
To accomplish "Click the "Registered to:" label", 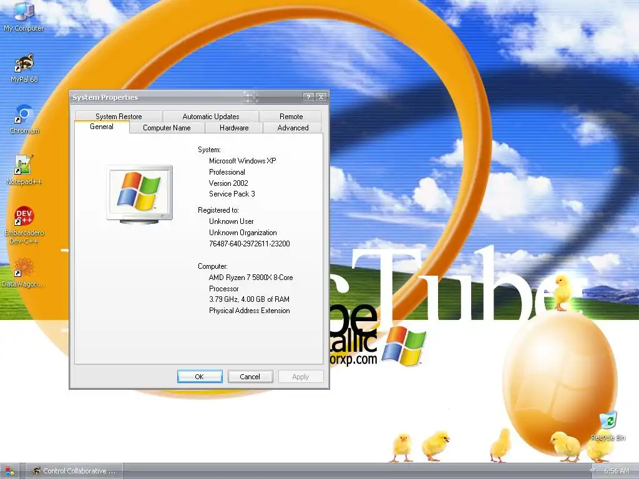I will [218, 210].
